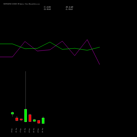Click the purple indicator line's highest peak

[x=87, y=40]
